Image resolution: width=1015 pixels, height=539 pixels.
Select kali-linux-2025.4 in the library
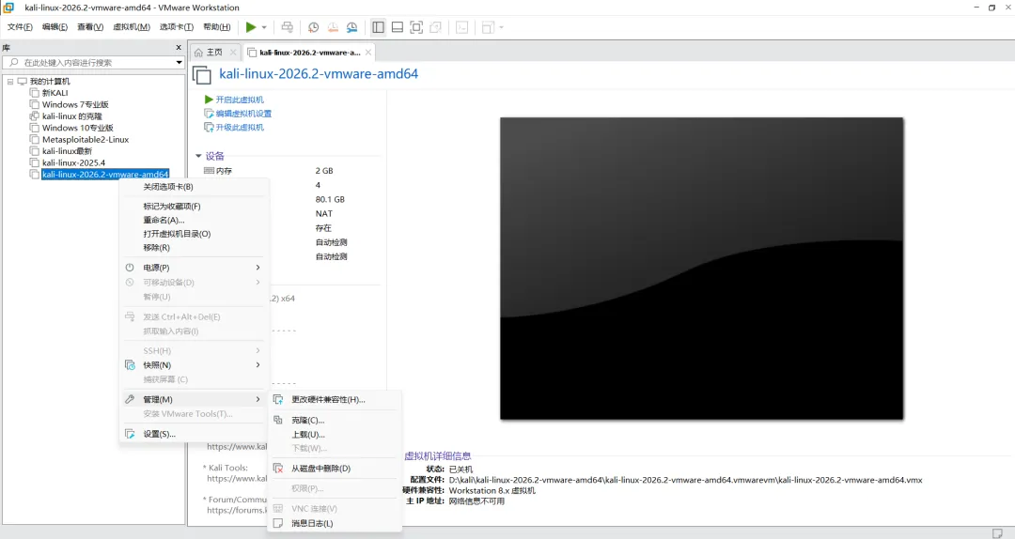73,162
